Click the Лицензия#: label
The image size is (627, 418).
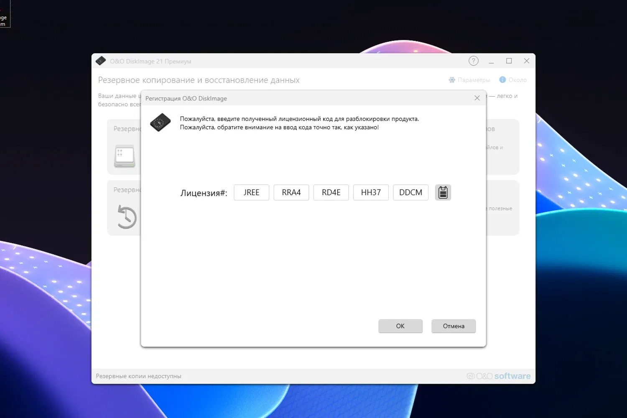pos(204,193)
